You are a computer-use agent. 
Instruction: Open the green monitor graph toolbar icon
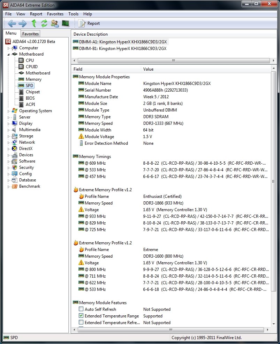66,23
